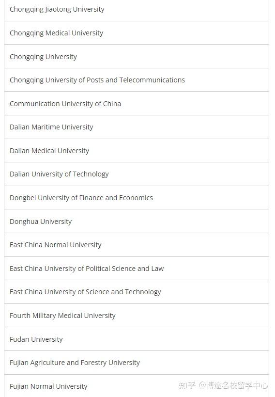This screenshot has height=397, width=275.
Task: Select Dongbei University of Finance and Economics
Action: tap(137, 198)
